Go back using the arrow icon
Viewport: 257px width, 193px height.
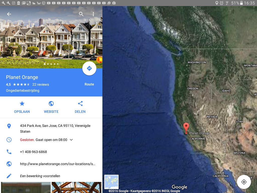[x=9, y=14]
